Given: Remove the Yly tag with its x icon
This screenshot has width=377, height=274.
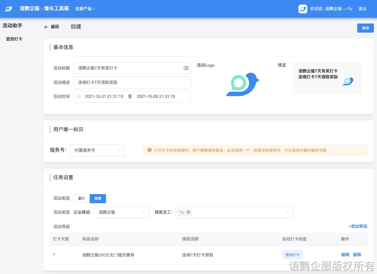Looking at the screenshot, I should tap(188, 212).
